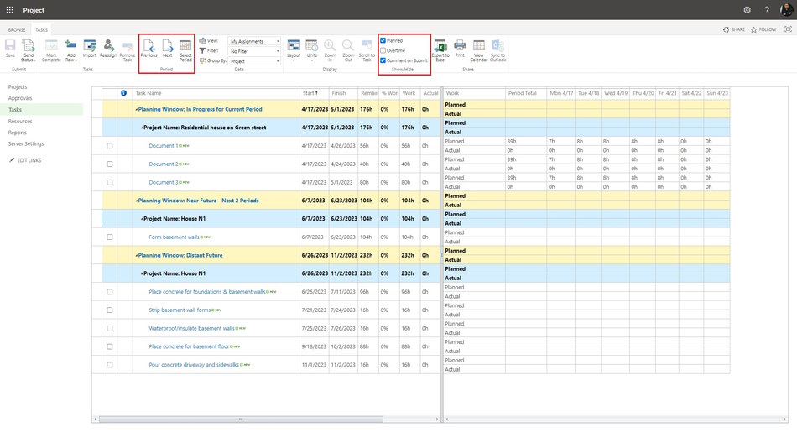Collapse Project Name: House N1 under Distant Future
This screenshot has height=448, width=797.
click(142, 274)
